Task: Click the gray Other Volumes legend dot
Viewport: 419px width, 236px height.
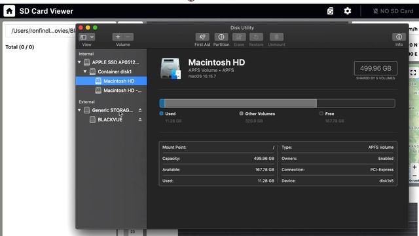Action: (x=242, y=113)
